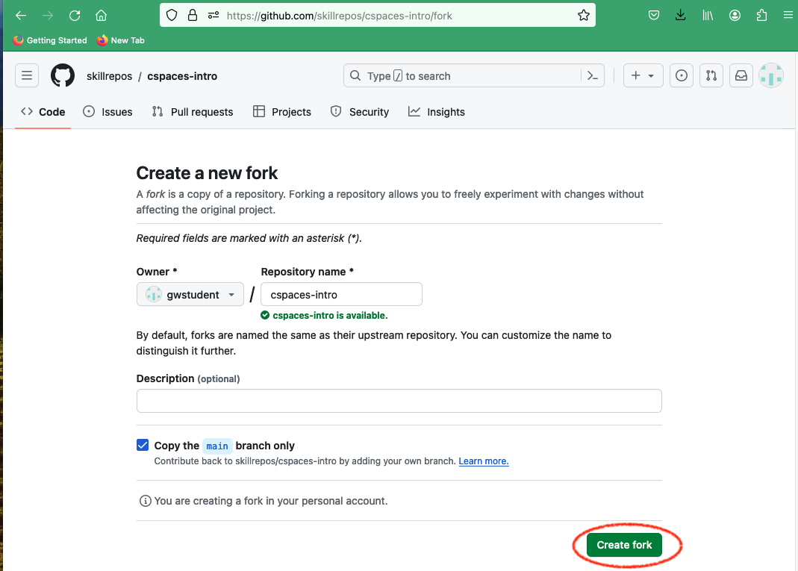Open the browser downloads panel
This screenshot has width=798, height=571.
pos(681,15)
